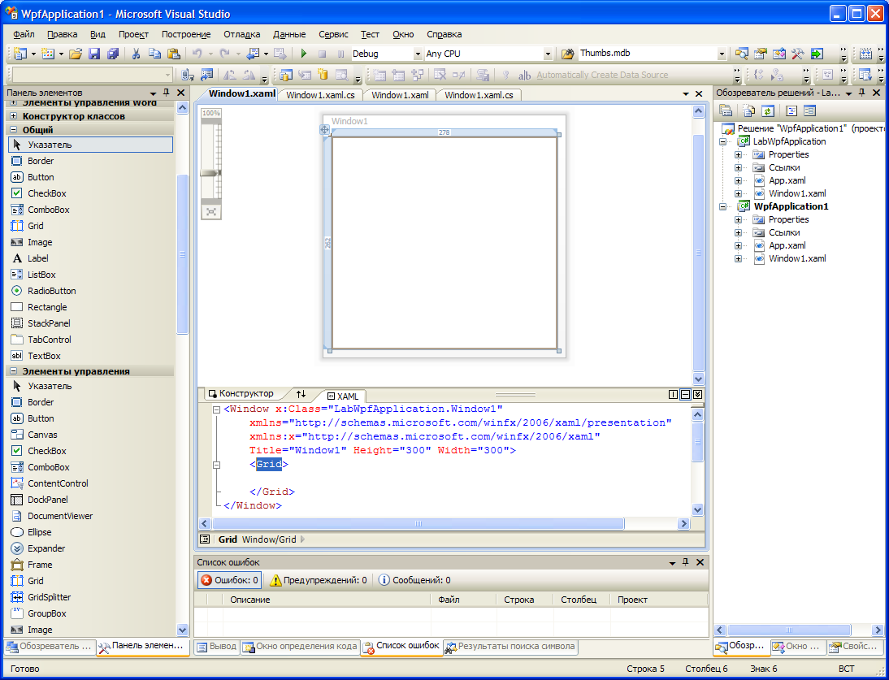This screenshot has width=889, height=680.
Task: Toggle the Ошибок: 0 errors filter
Action: pos(230,580)
